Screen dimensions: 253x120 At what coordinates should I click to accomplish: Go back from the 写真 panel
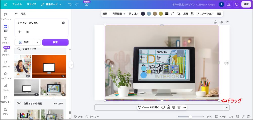[x=16, y=14]
